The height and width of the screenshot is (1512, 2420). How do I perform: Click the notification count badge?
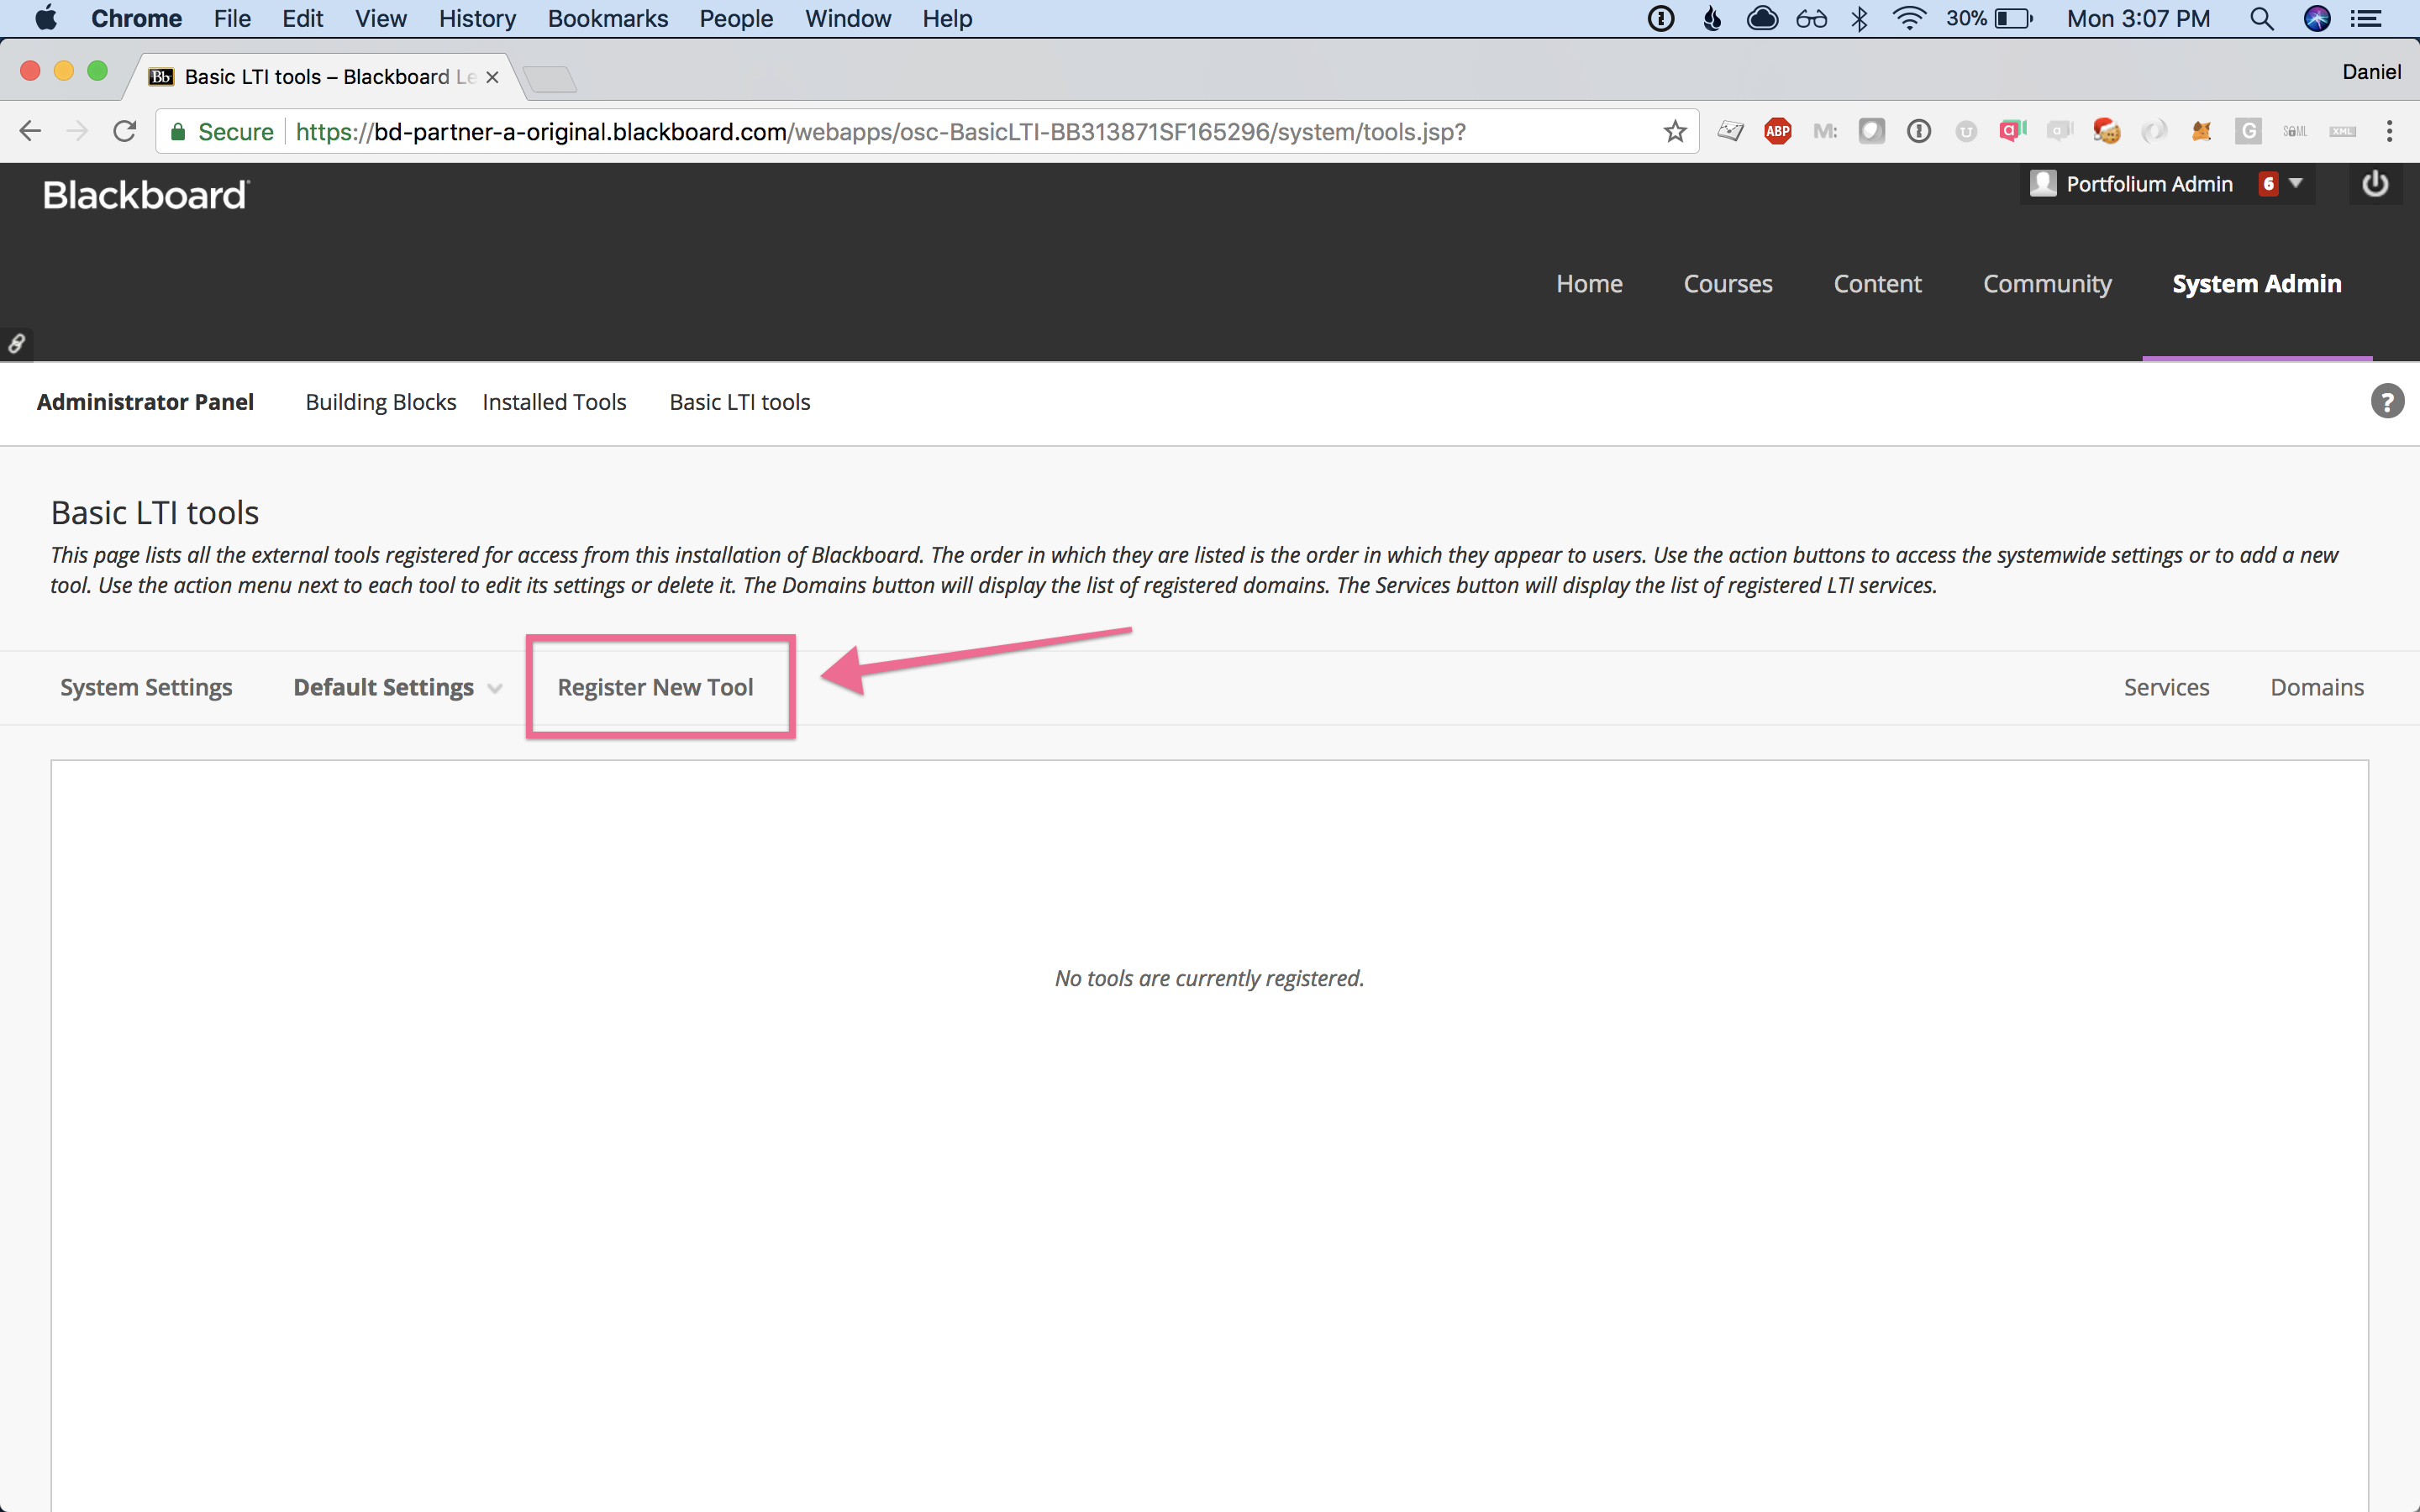pyautogui.click(x=2268, y=184)
